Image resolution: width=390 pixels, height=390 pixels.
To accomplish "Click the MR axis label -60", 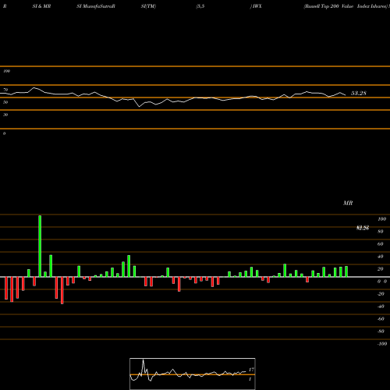I will (381, 319).
